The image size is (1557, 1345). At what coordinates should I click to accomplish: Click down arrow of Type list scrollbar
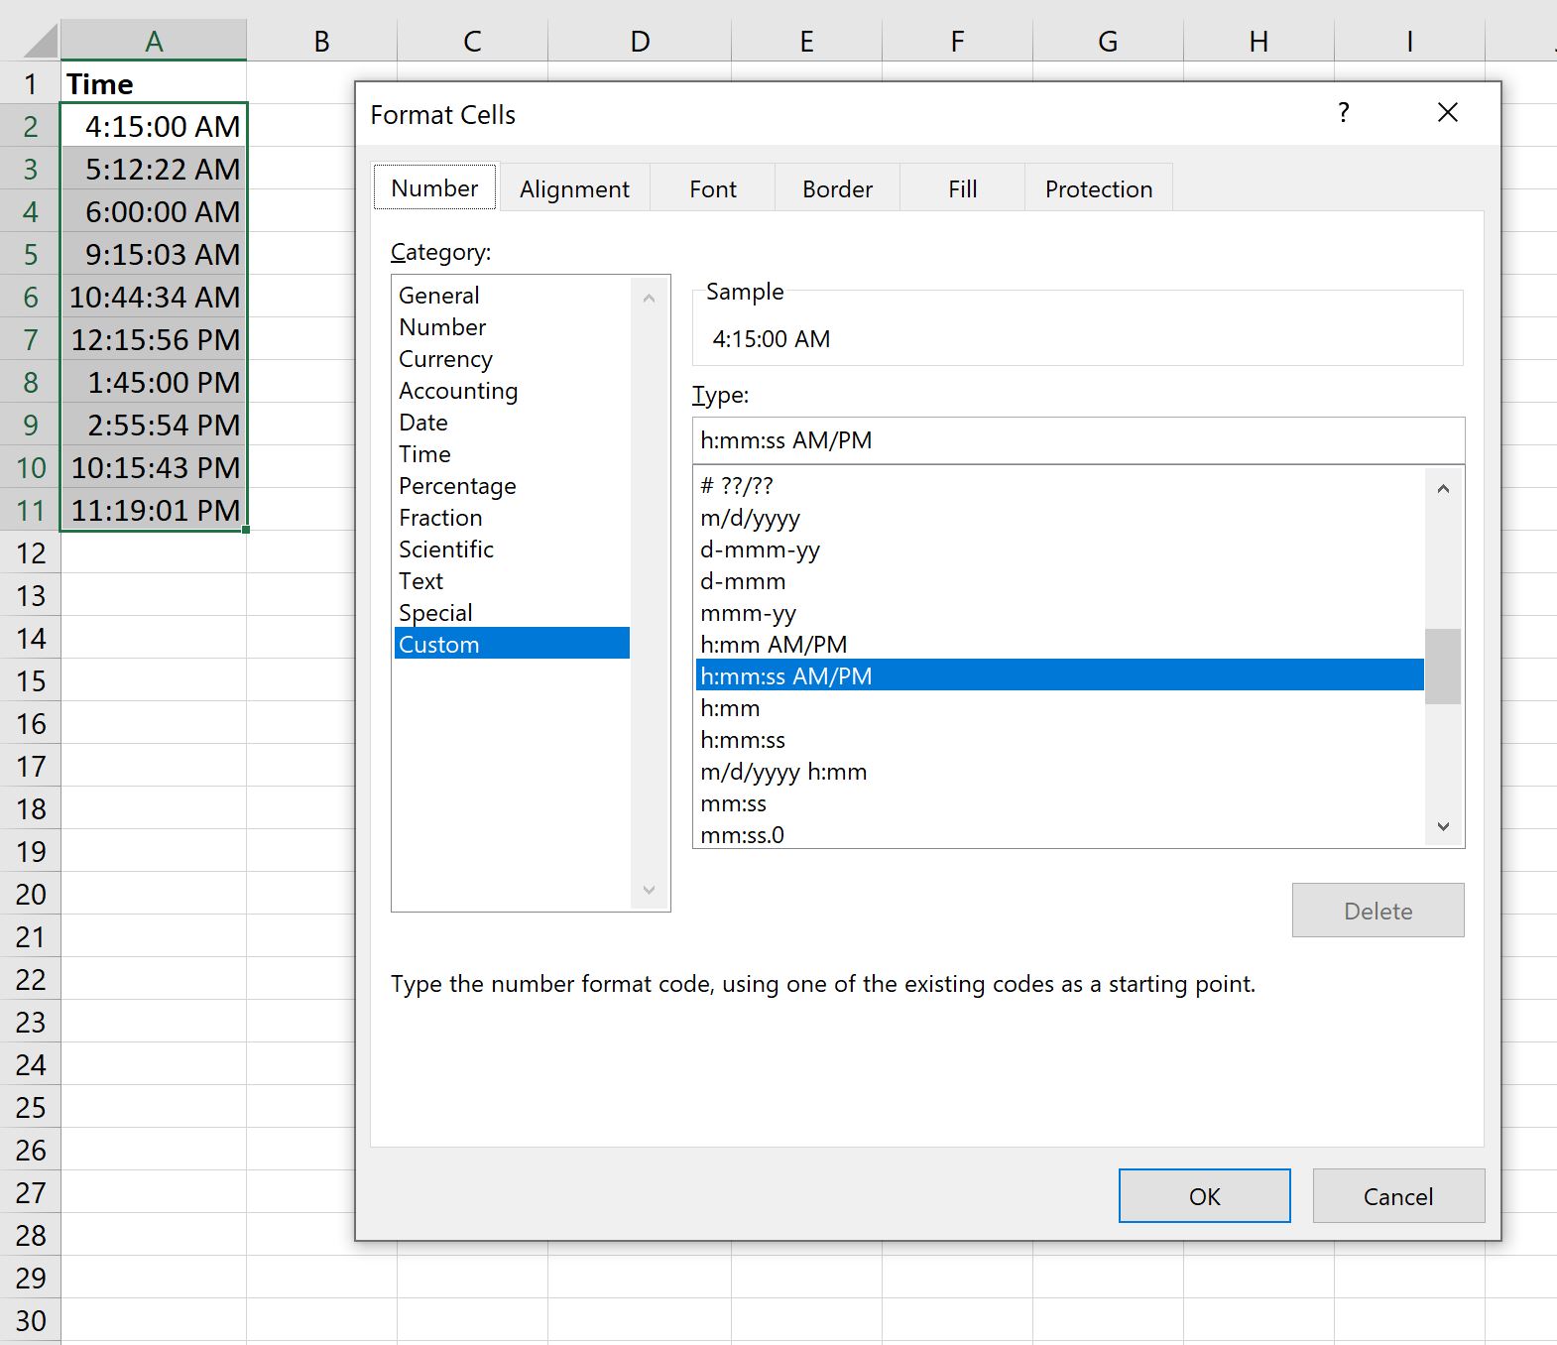1443,826
